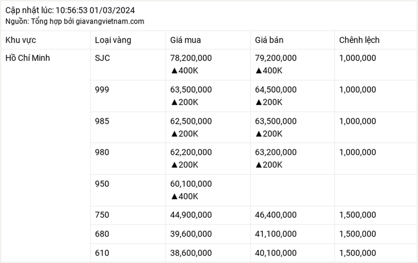
Task: Select the SJC gold type cell
Action: [x=102, y=58]
